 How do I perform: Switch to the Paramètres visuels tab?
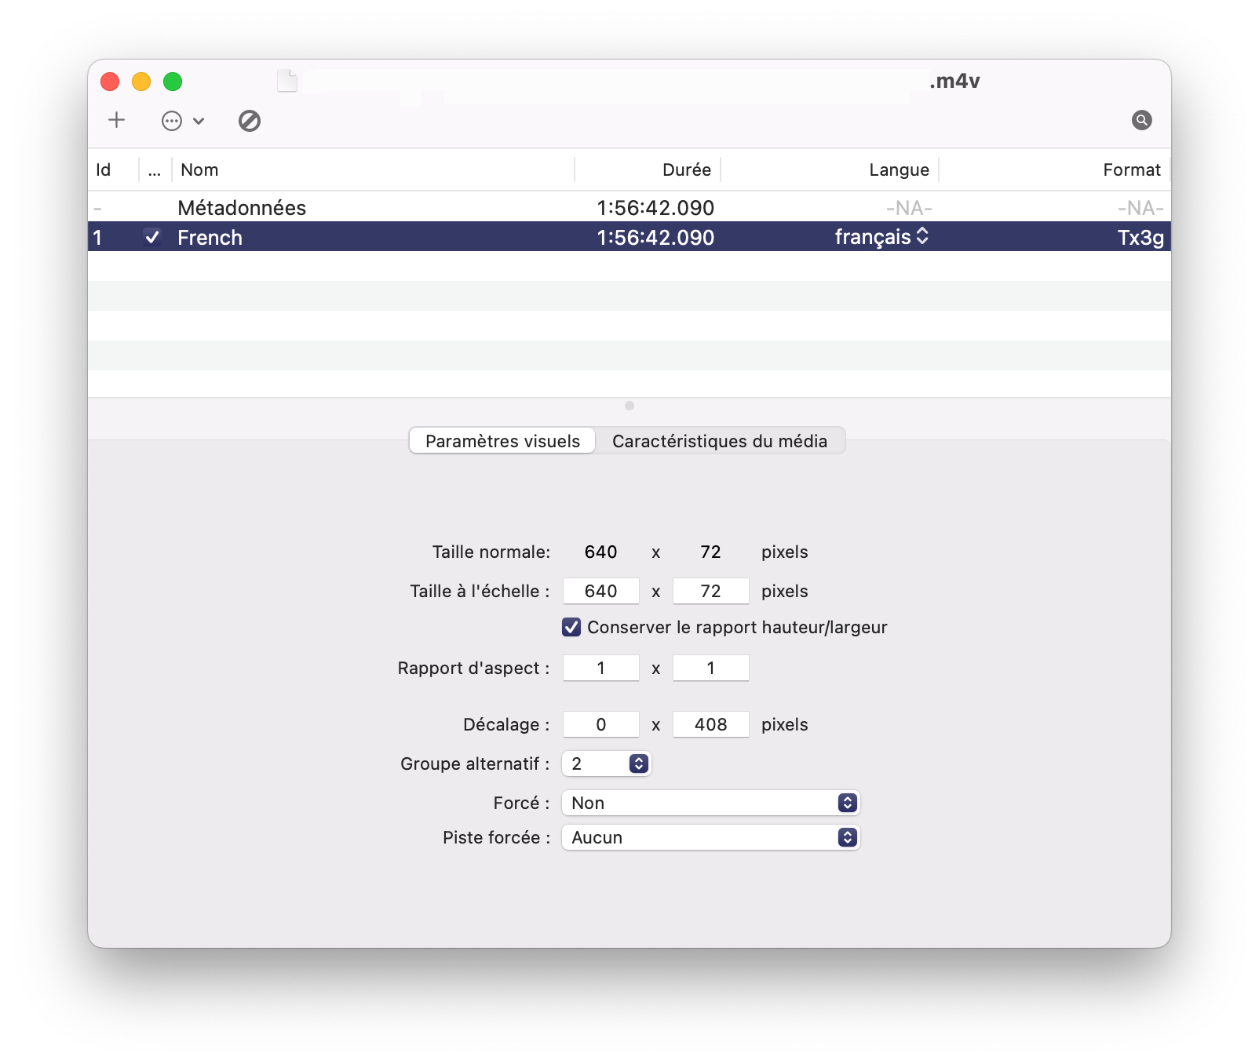502,441
